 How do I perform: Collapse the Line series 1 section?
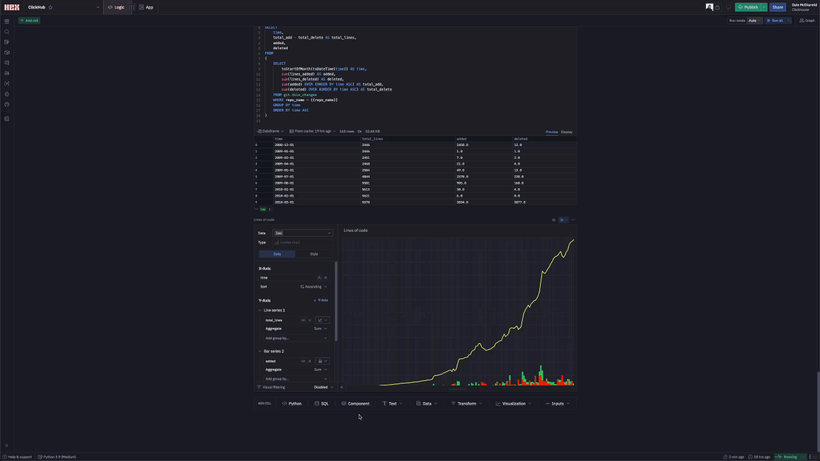point(260,311)
